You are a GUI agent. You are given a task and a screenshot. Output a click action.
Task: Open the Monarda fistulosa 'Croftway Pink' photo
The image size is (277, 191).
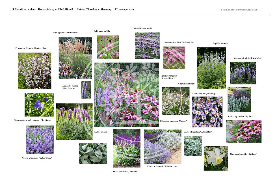point(174,58)
